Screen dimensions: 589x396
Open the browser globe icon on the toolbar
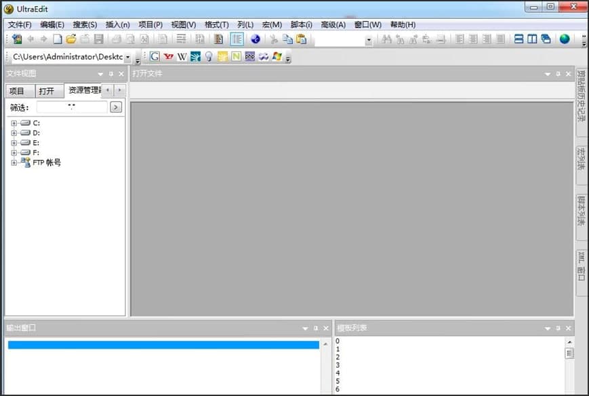tap(256, 39)
